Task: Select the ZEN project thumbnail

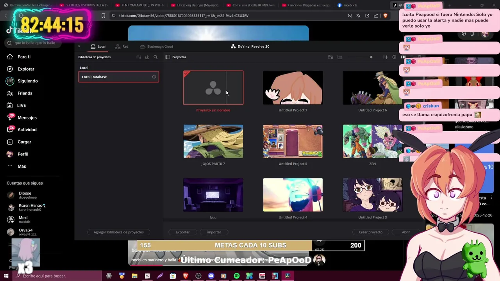Action: (373, 141)
